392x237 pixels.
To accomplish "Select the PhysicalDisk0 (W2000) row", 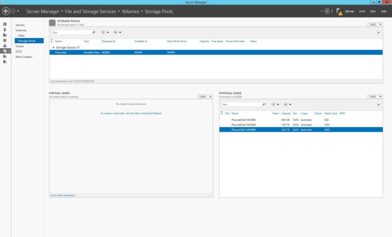I will pyautogui.click(x=301, y=120).
